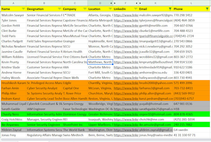
Task: Select the Pedram Kanzi name cell
Action: (13, 99)
